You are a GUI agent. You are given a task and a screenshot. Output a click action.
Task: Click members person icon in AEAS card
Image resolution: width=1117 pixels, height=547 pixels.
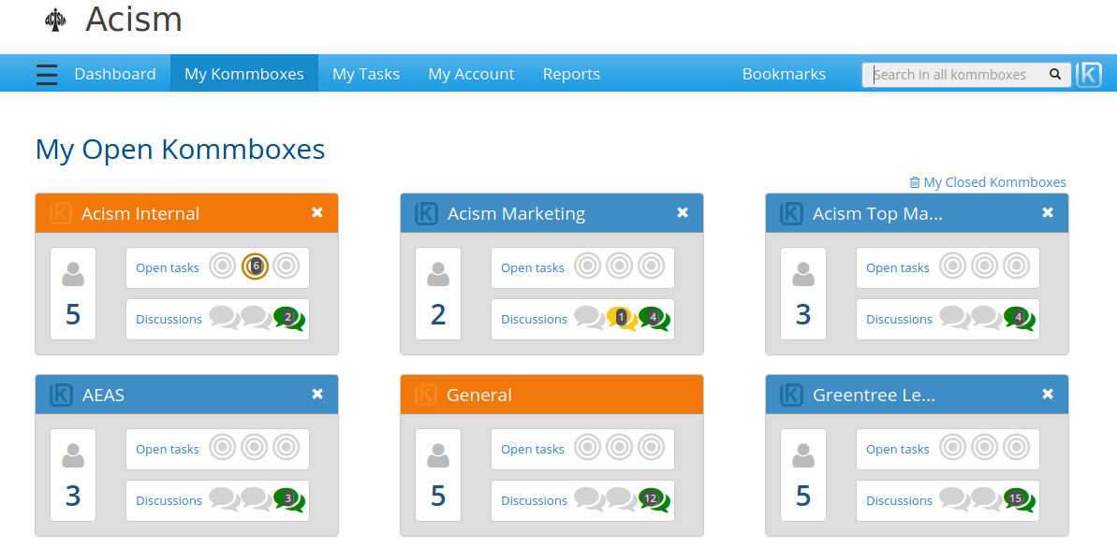[x=73, y=455]
